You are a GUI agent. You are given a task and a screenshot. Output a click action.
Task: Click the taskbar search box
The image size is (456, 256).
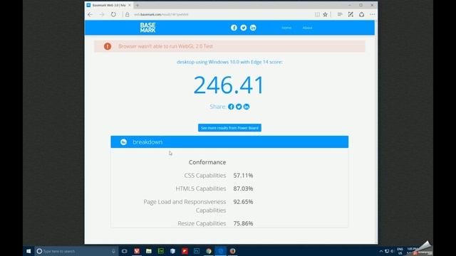(76, 251)
